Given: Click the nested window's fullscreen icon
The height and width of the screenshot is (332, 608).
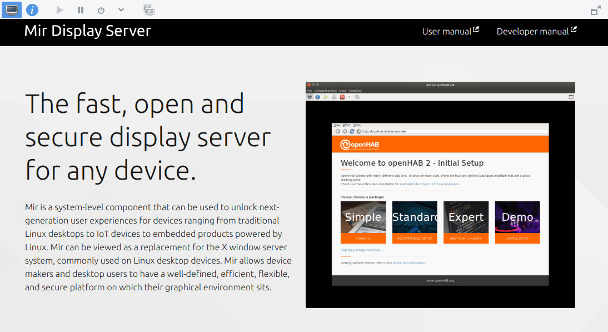Looking at the screenshot, I should pos(571,97).
